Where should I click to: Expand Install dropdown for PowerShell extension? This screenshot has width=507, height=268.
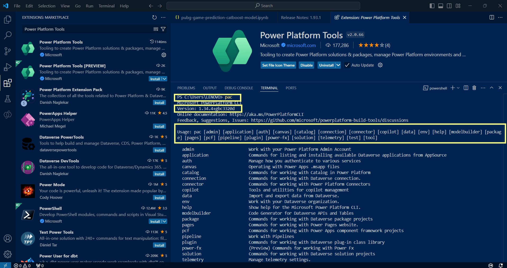click(x=164, y=222)
